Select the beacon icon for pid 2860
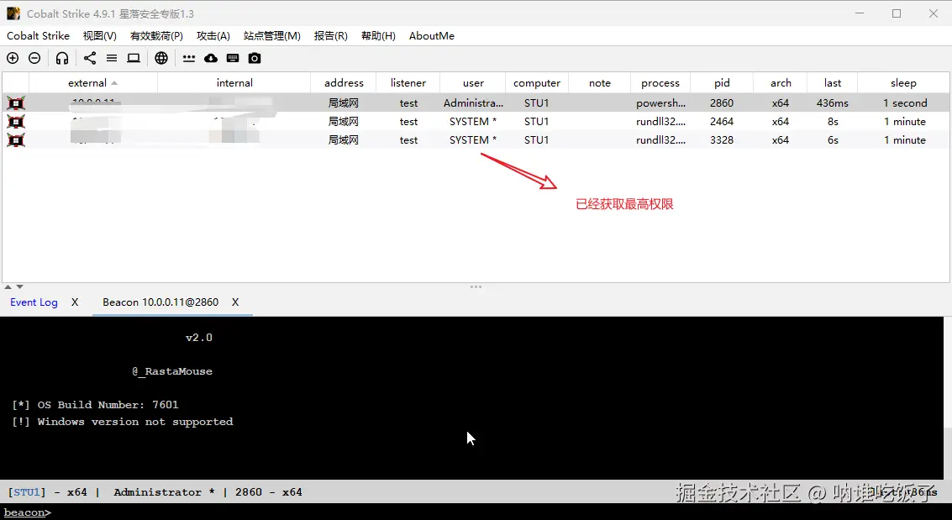Viewport: 952px width, 520px height. [16, 103]
